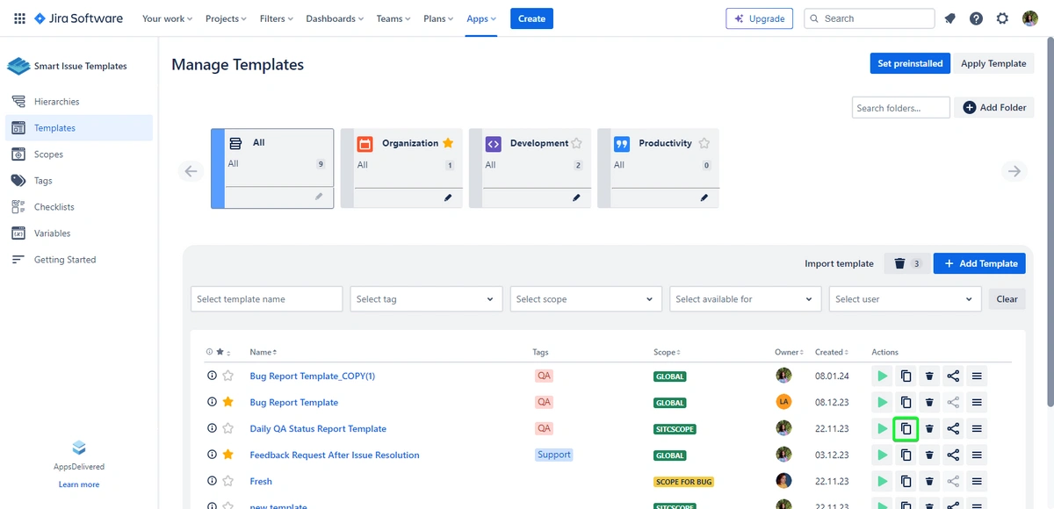Click the blue Create button
Screen dimensions: 1054x509
(x=531, y=18)
